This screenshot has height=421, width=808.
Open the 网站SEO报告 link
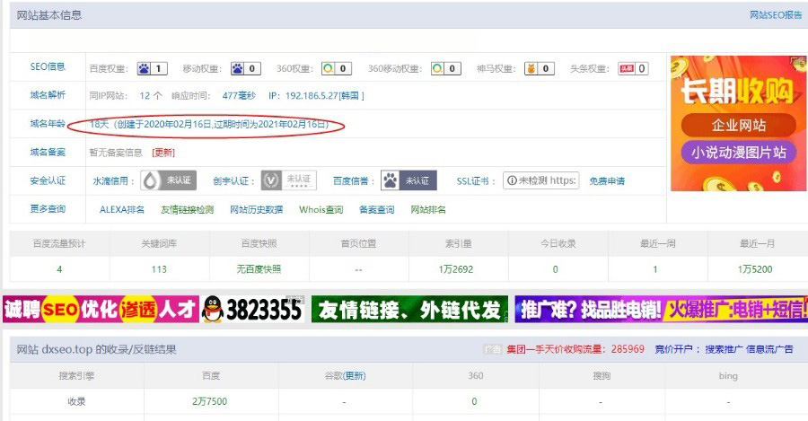(x=776, y=15)
